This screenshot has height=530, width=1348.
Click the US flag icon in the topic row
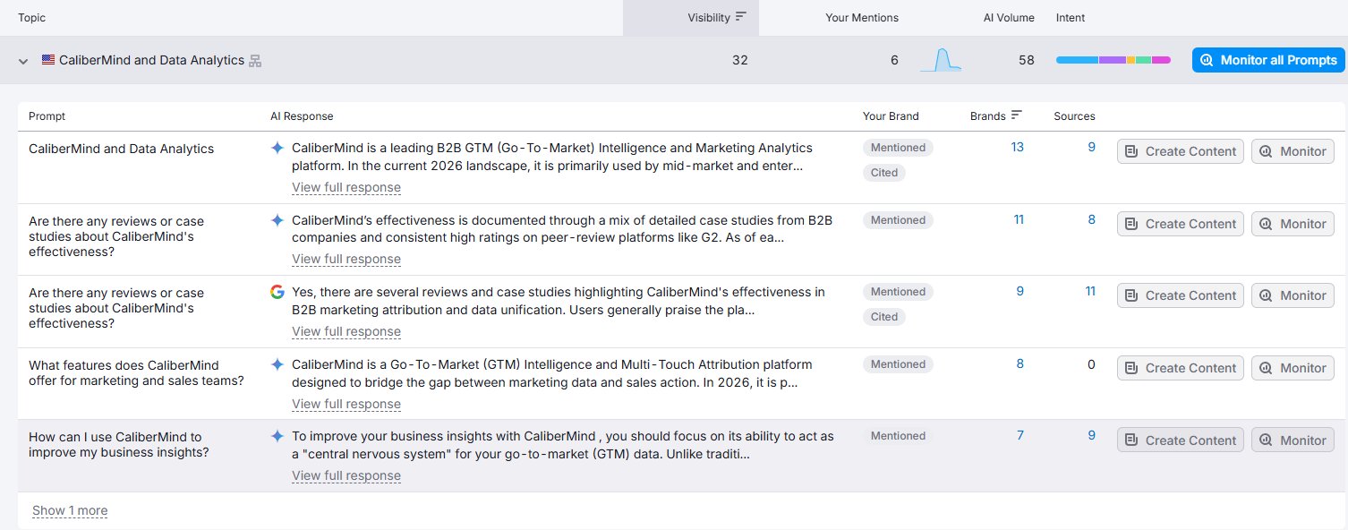pos(48,60)
